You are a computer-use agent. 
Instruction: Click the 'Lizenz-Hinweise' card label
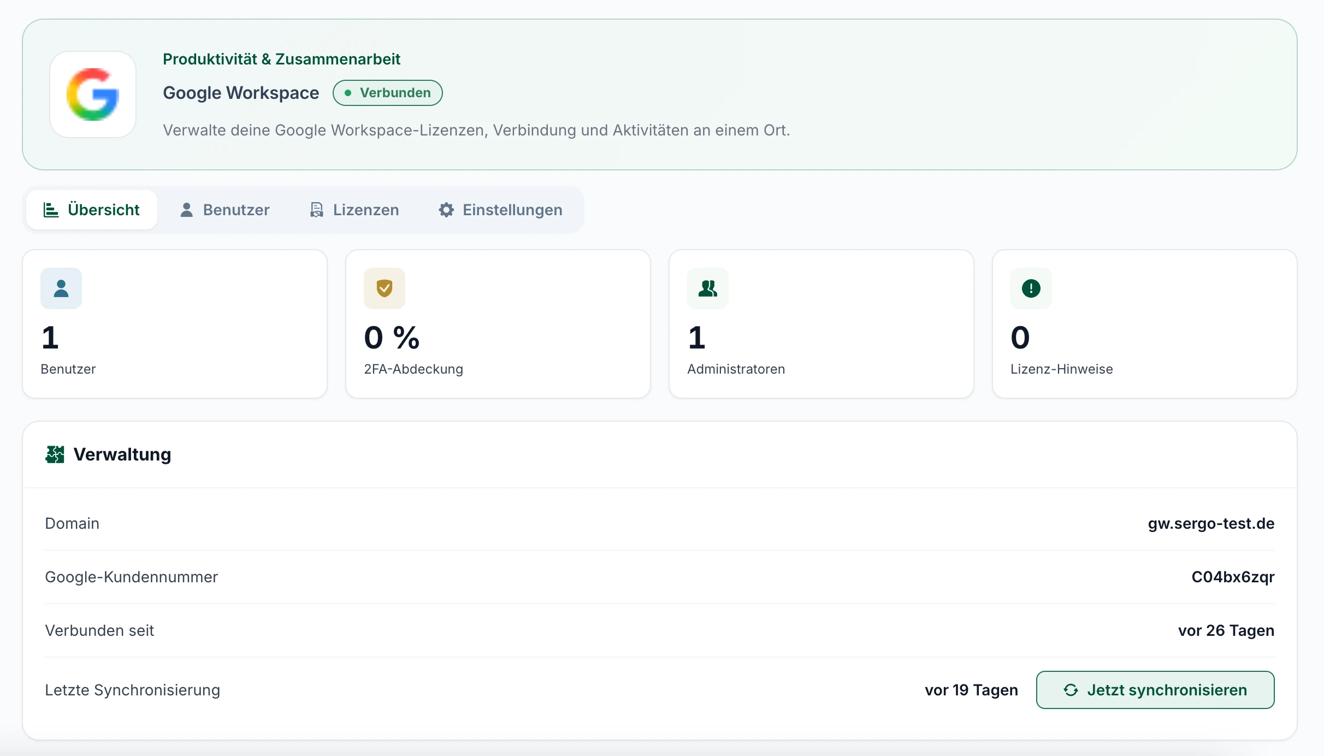[1061, 369]
